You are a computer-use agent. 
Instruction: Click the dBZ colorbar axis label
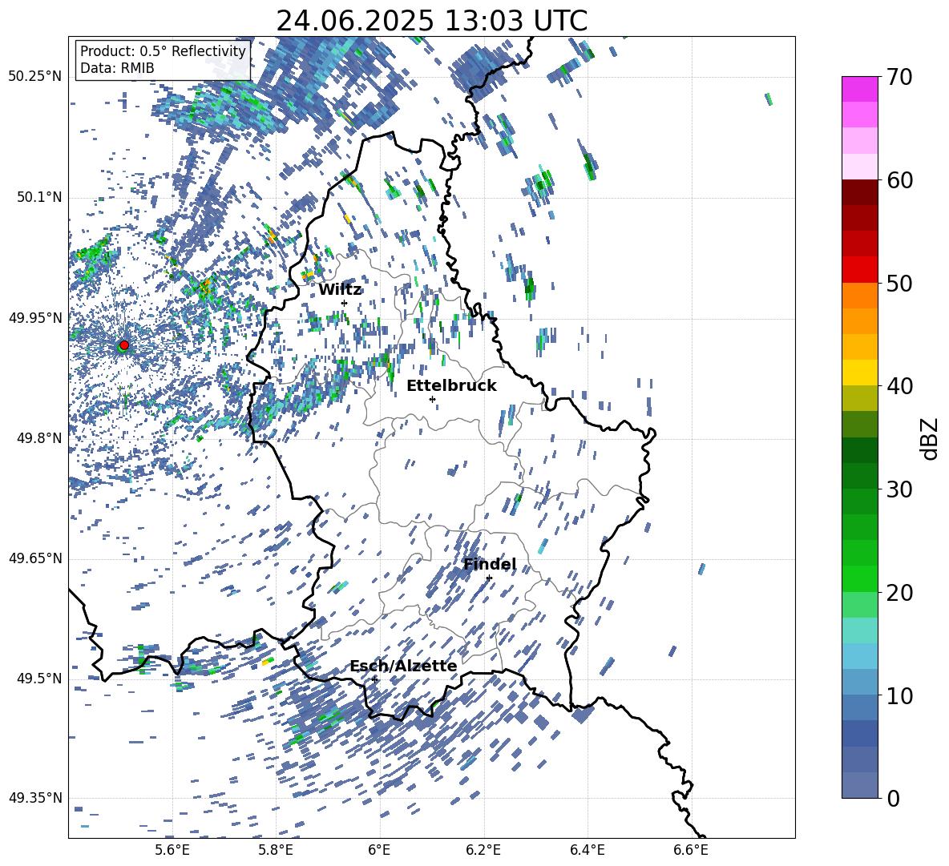pos(930,438)
